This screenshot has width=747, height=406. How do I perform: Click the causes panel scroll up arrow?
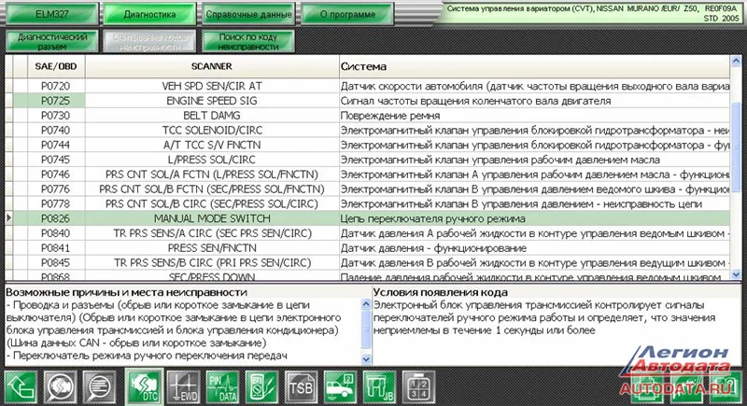point(366,303)
